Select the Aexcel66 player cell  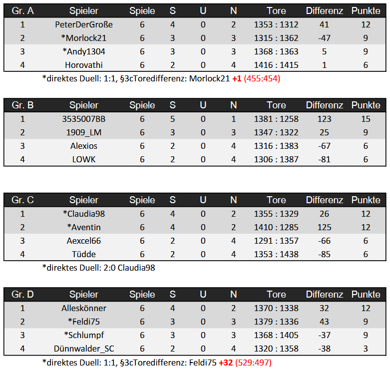(x=84, y=241)
